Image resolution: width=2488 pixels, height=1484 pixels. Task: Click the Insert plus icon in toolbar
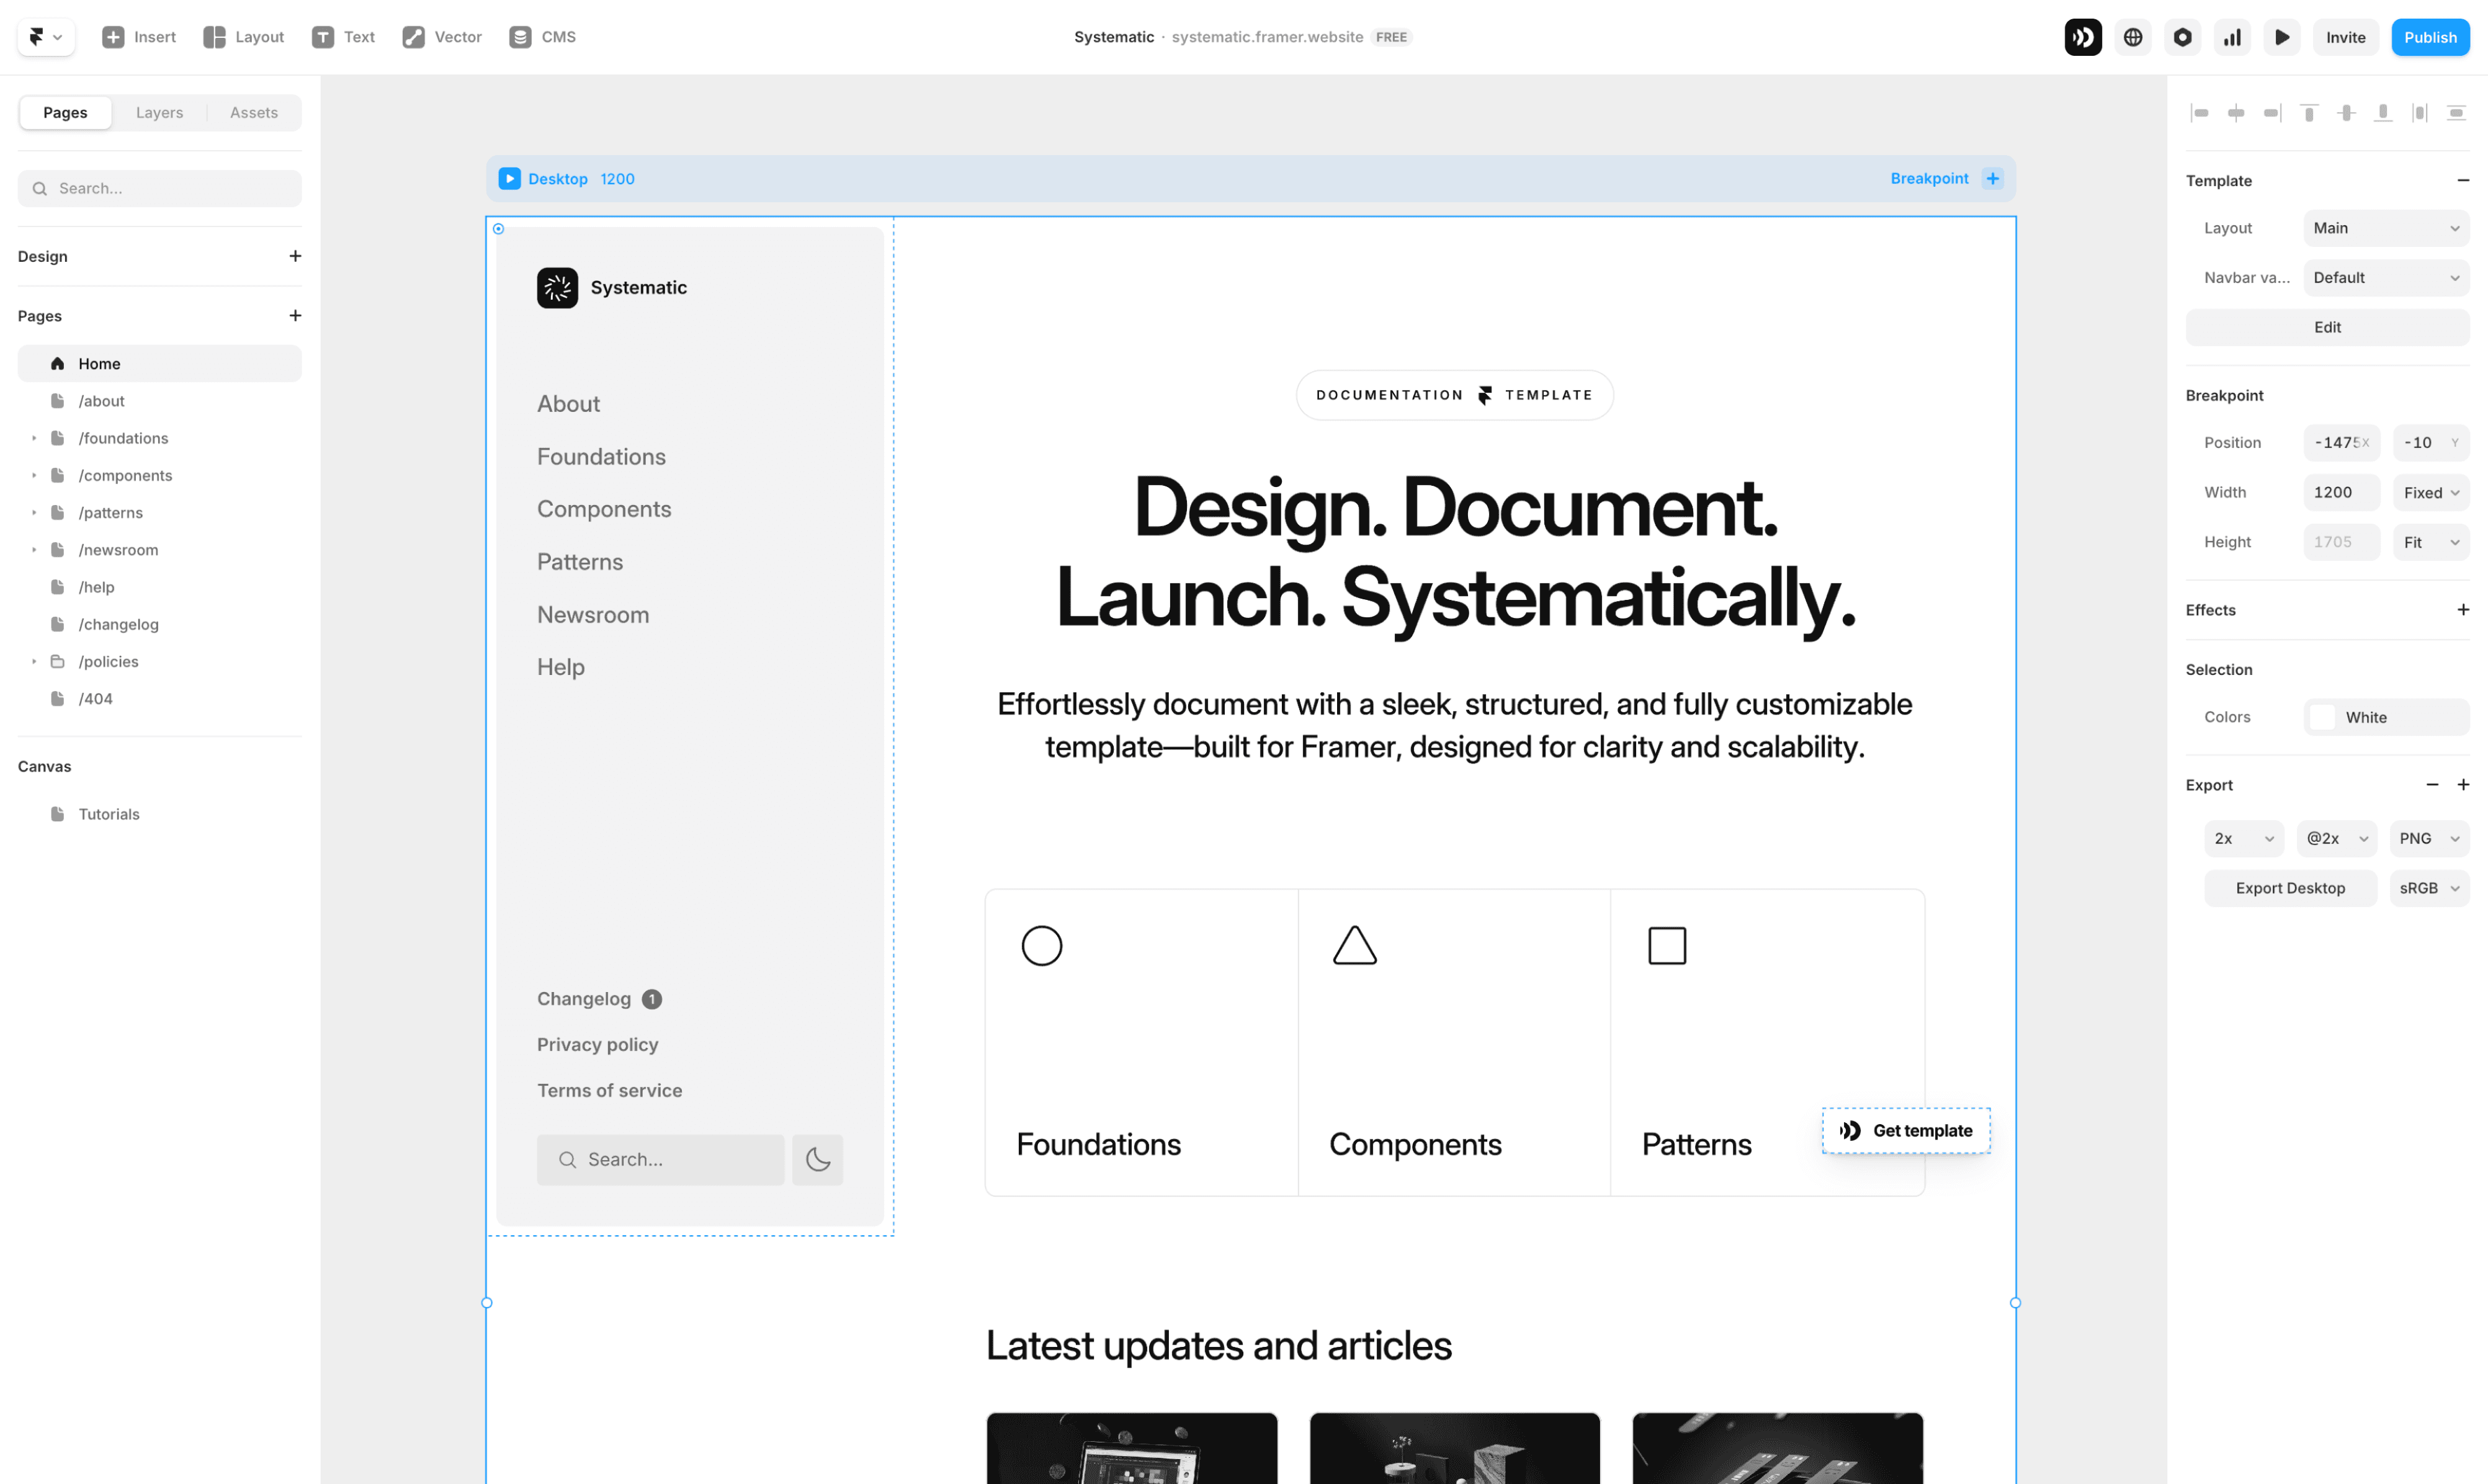coord(114,37)
